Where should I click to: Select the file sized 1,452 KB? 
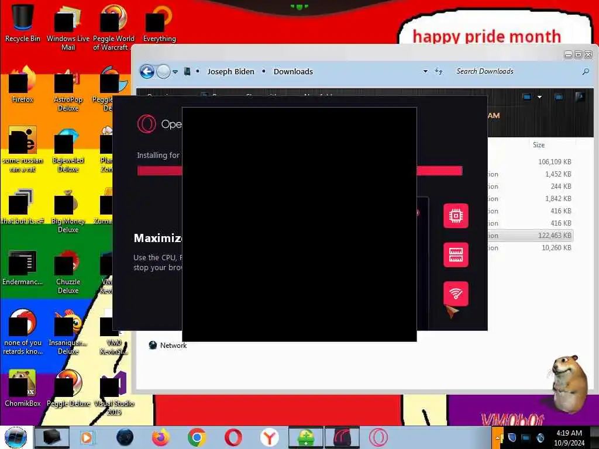(558, 174)
